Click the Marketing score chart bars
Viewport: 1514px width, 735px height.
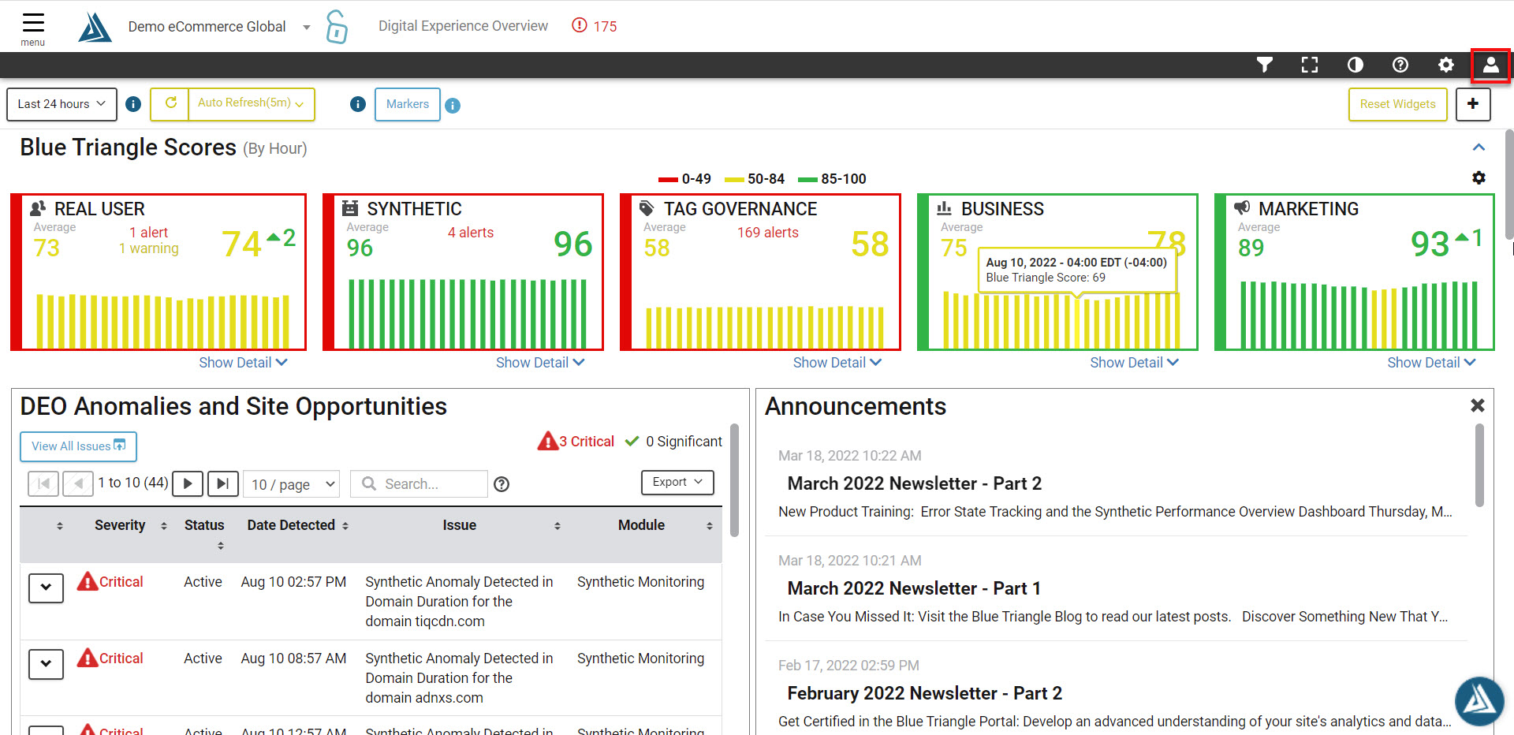point(1359,315)
